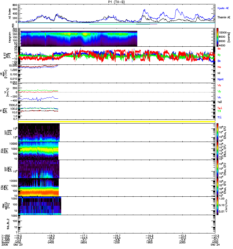The height and width of the screenshot is (249, 233).
Task: Select the red "Te⊥" temperature legend label
Action: point(220,108)
